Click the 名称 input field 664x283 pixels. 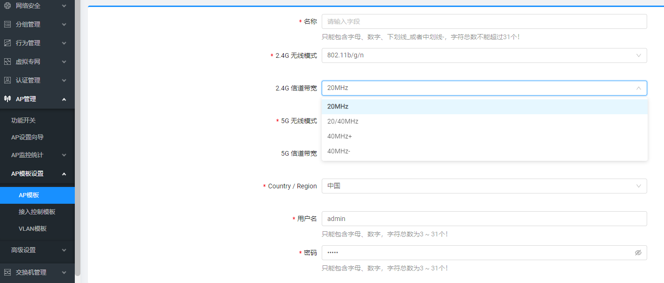[484, 21]
